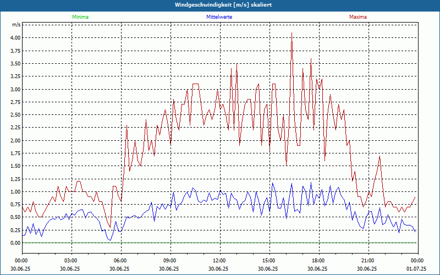Click the "2,75" y-axis value
The image size is (440, 275).
15,102
